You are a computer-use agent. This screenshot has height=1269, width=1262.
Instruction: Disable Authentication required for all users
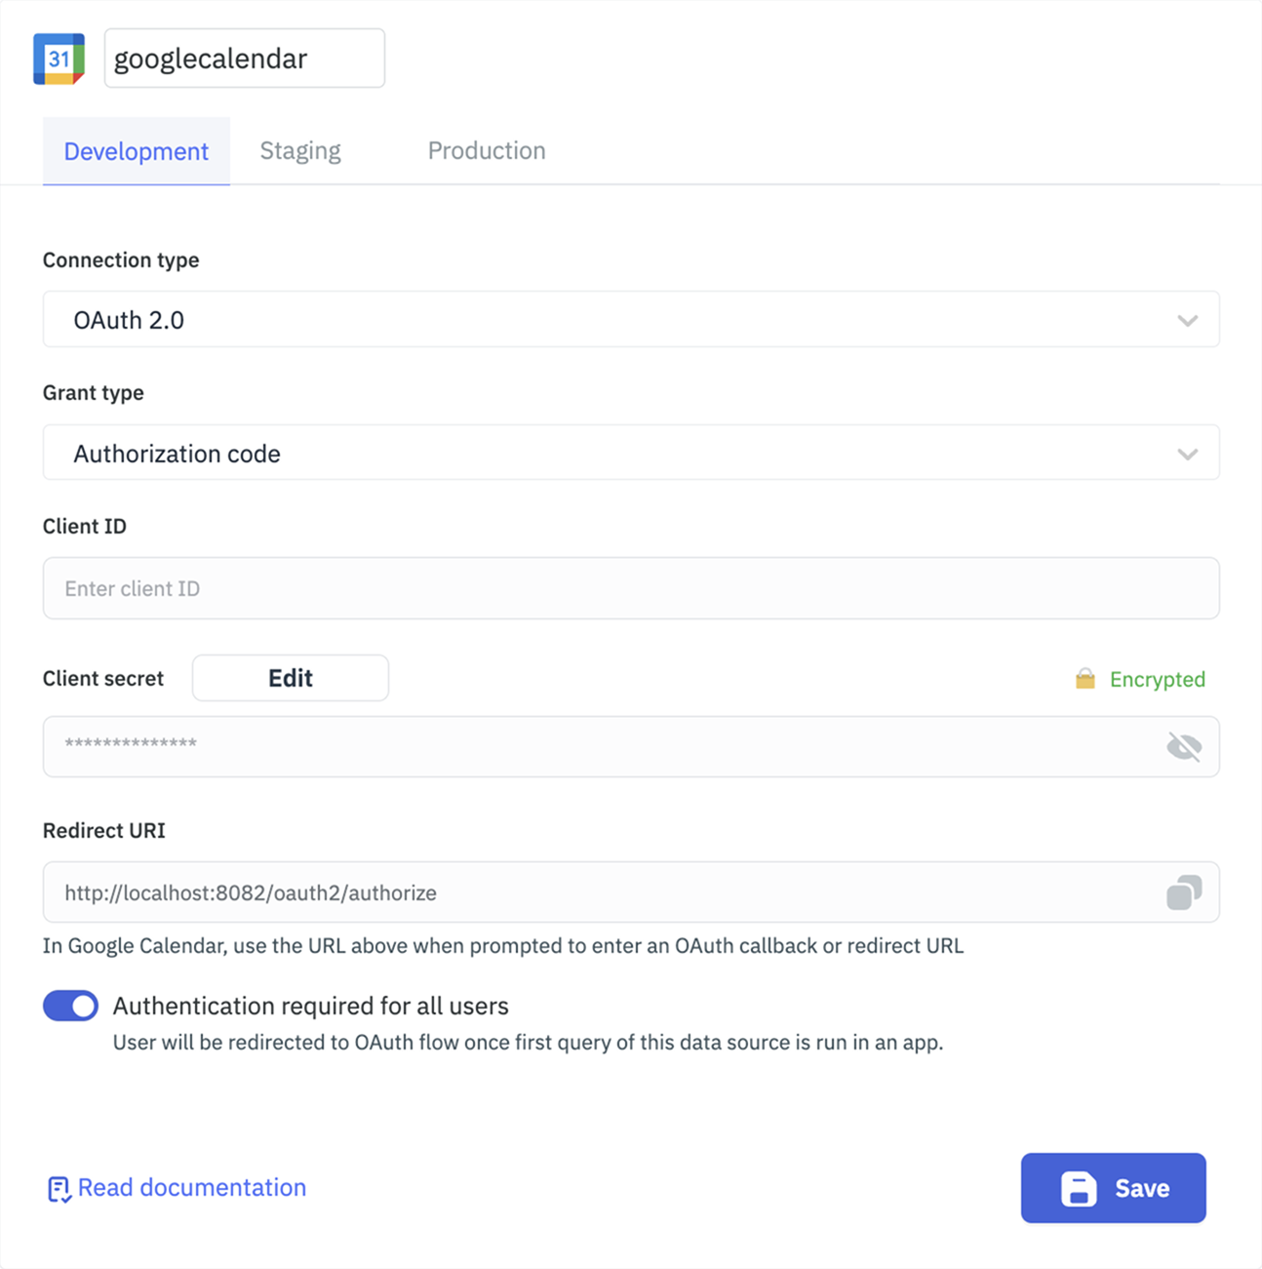pyautogui.click(x=70, y=1006)
